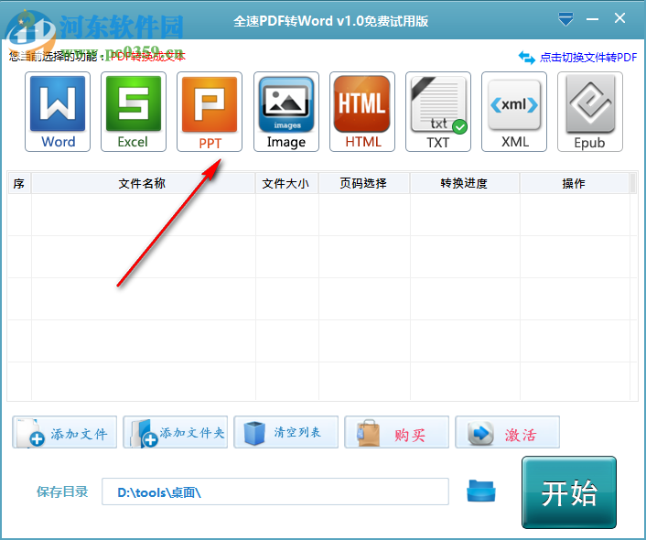This screenshot has height=540, width=646.
Task: Click the 转换进度 column header
Action: [465, 183]
